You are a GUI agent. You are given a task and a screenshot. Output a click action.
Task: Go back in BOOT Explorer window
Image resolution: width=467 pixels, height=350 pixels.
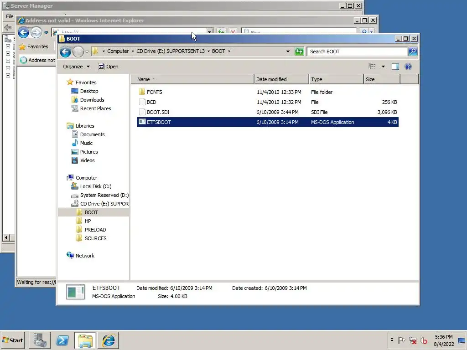(x=65, y=52)
